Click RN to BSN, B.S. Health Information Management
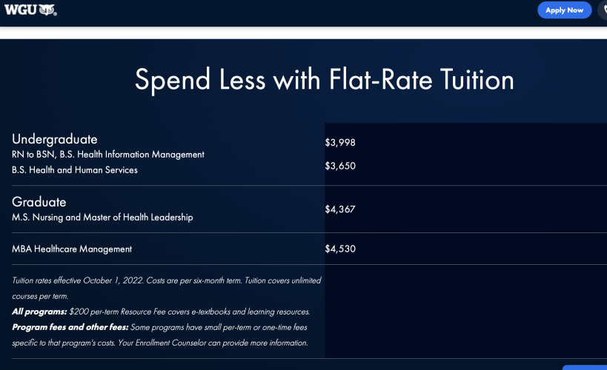The width and height of the screenshot is (607, 370). 108,154
